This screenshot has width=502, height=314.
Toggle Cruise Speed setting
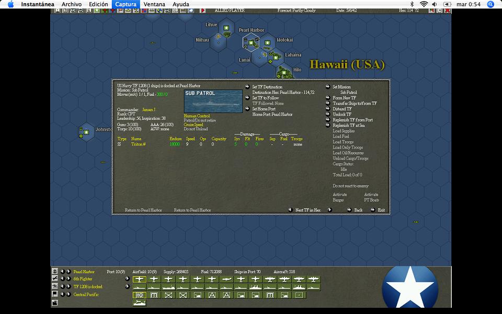[193, 125]
